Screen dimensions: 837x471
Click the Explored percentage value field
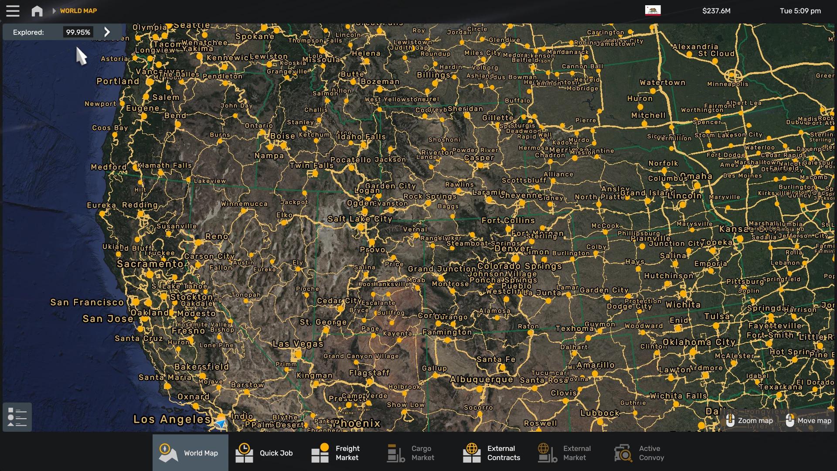point(78,31)
